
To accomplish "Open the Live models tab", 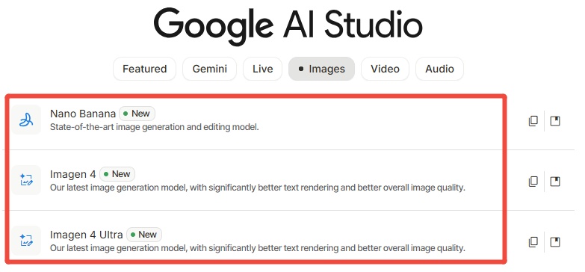I will (263, 69).
